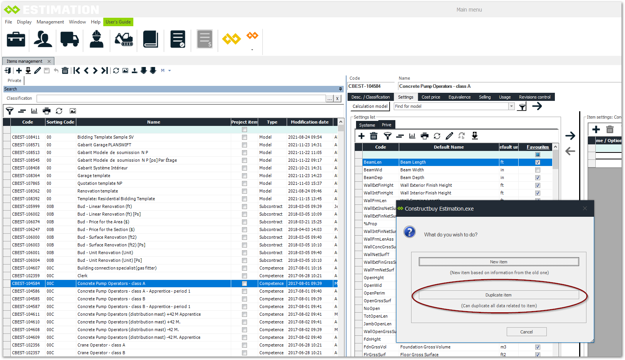Image resolution: width=625 pixels, height=360 pixels.
Task: Click the print icon above the items table
Action: point(47,111)
